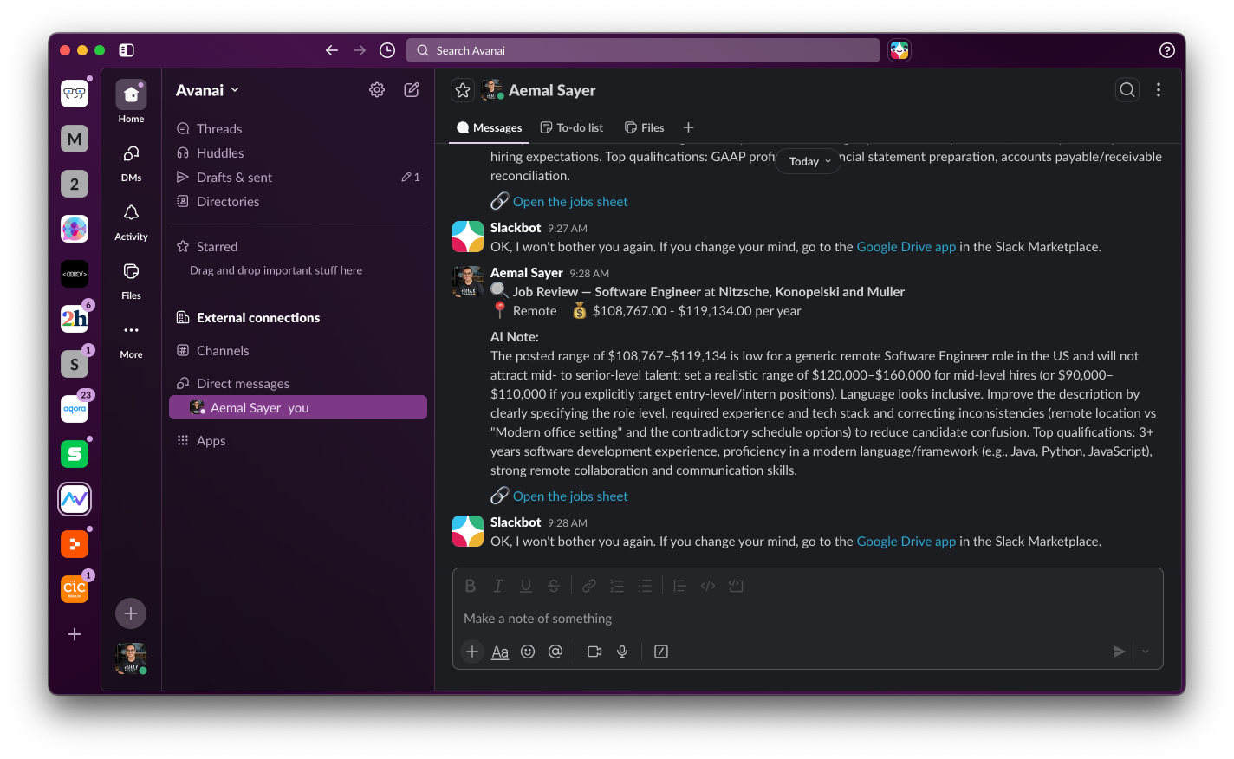Open the conversation's three-dot options
Screen dimensions: 1234x759
pyautogui.click(x=1159, y=89)
